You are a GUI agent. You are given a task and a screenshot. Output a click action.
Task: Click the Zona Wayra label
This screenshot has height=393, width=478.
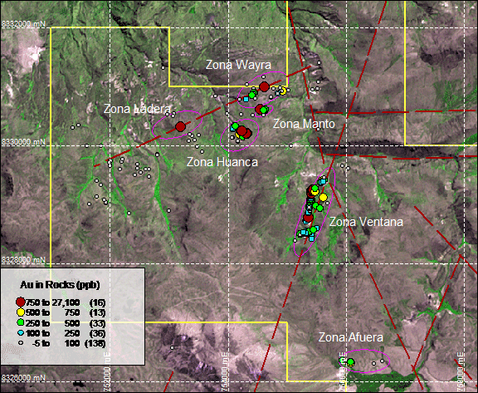238,65
